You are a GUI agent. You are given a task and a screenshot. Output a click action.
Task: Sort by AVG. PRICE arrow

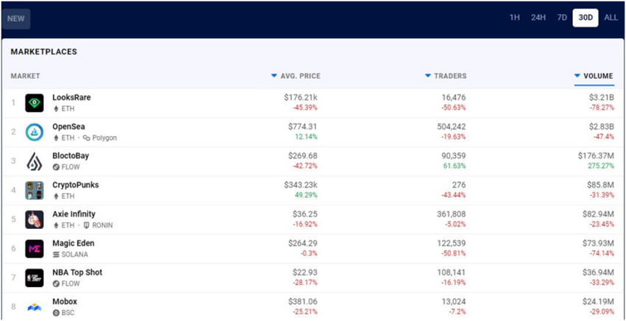click(x=274, y=75)
